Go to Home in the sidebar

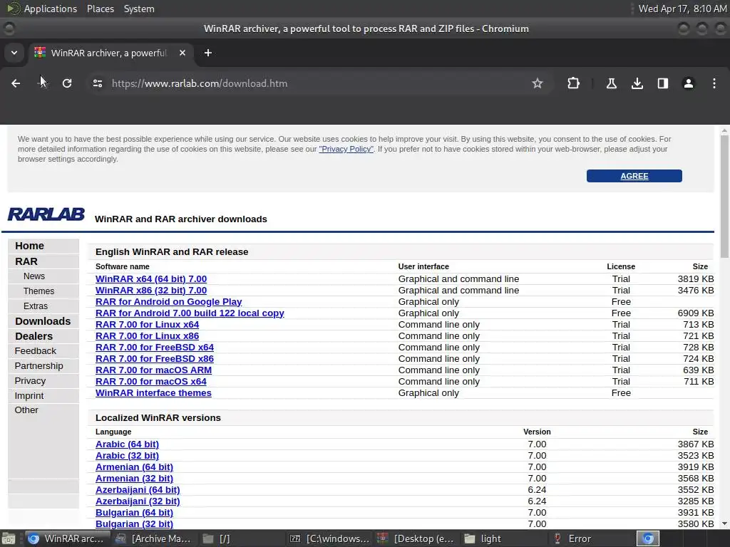29,246
